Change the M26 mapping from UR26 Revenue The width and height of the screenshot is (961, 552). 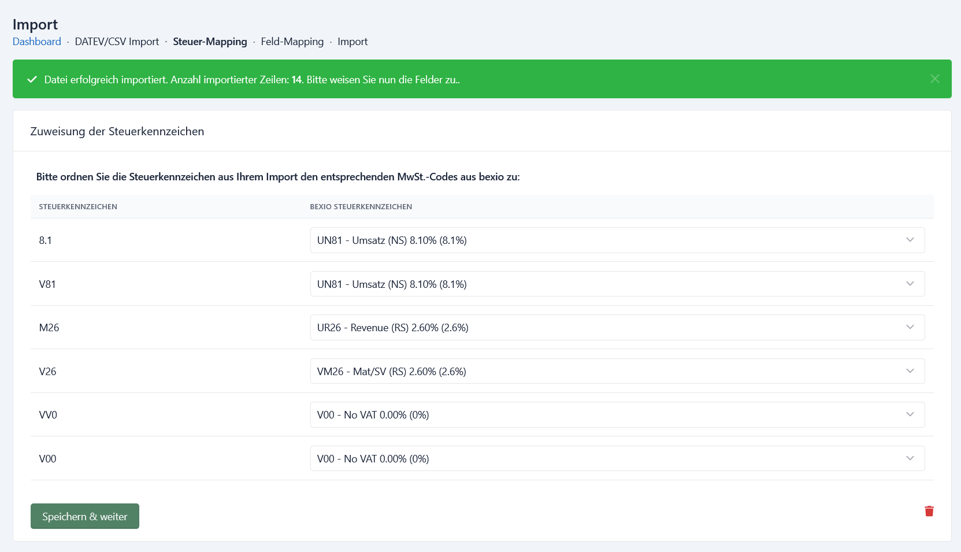click(x=617, y=328)
